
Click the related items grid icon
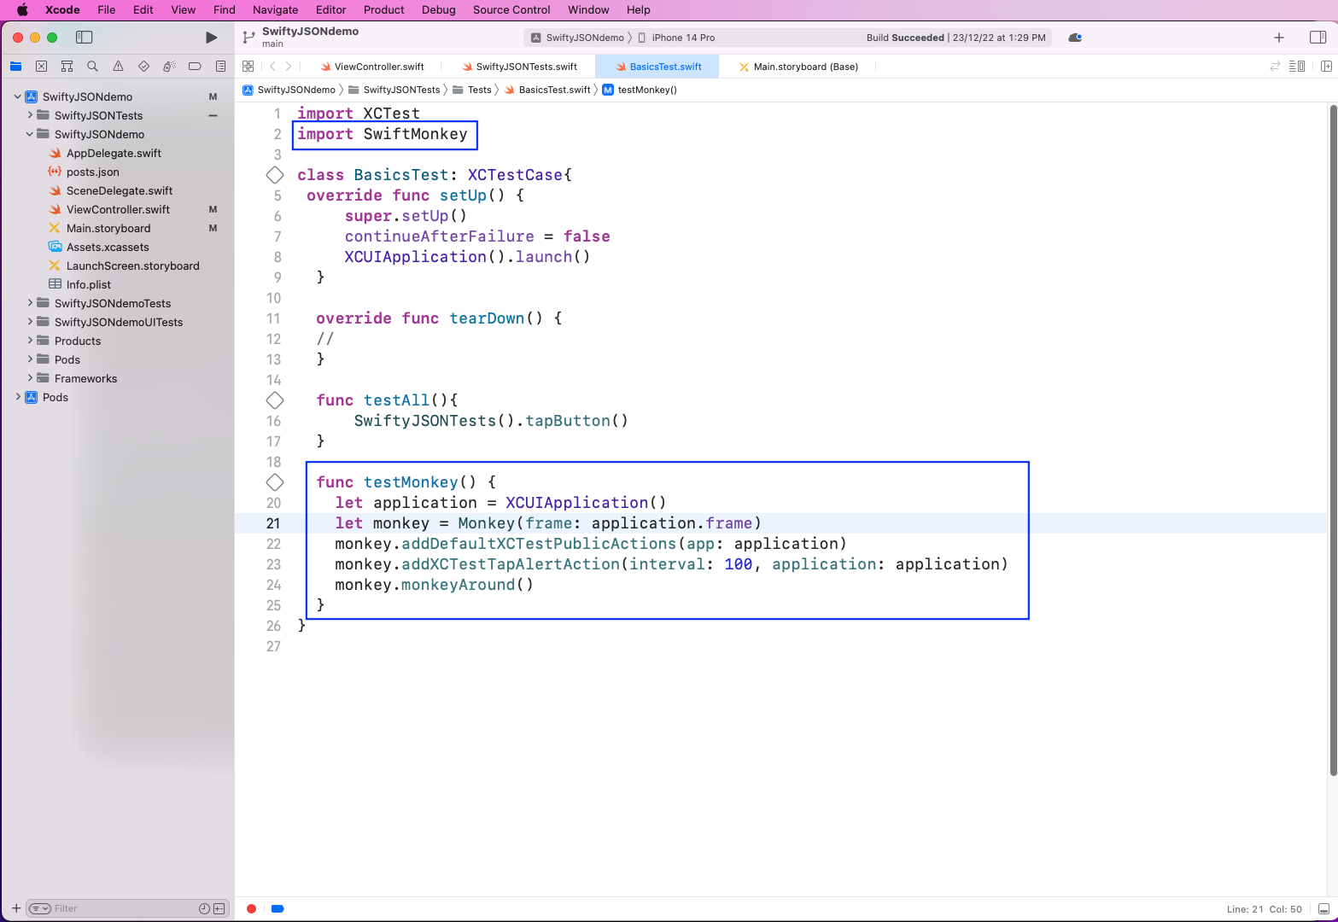[x=248, y=67]
